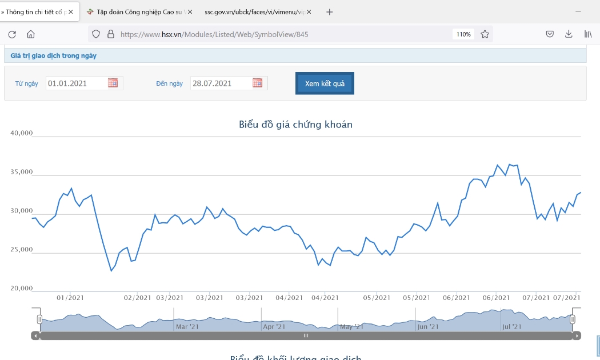Save to Pocket icon in toolbar

[550, 34]
